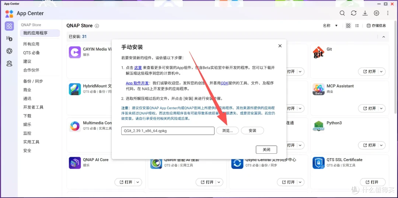Close the manual install dialog with X

(280, 46)
